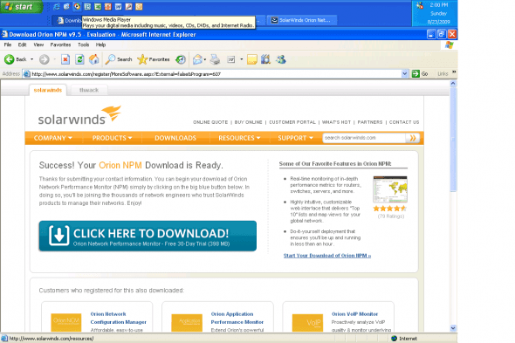Click the Search magnifier toolbar button
Image resolution: width=515 pixels, height=343 pixels.
click(119, 59)
